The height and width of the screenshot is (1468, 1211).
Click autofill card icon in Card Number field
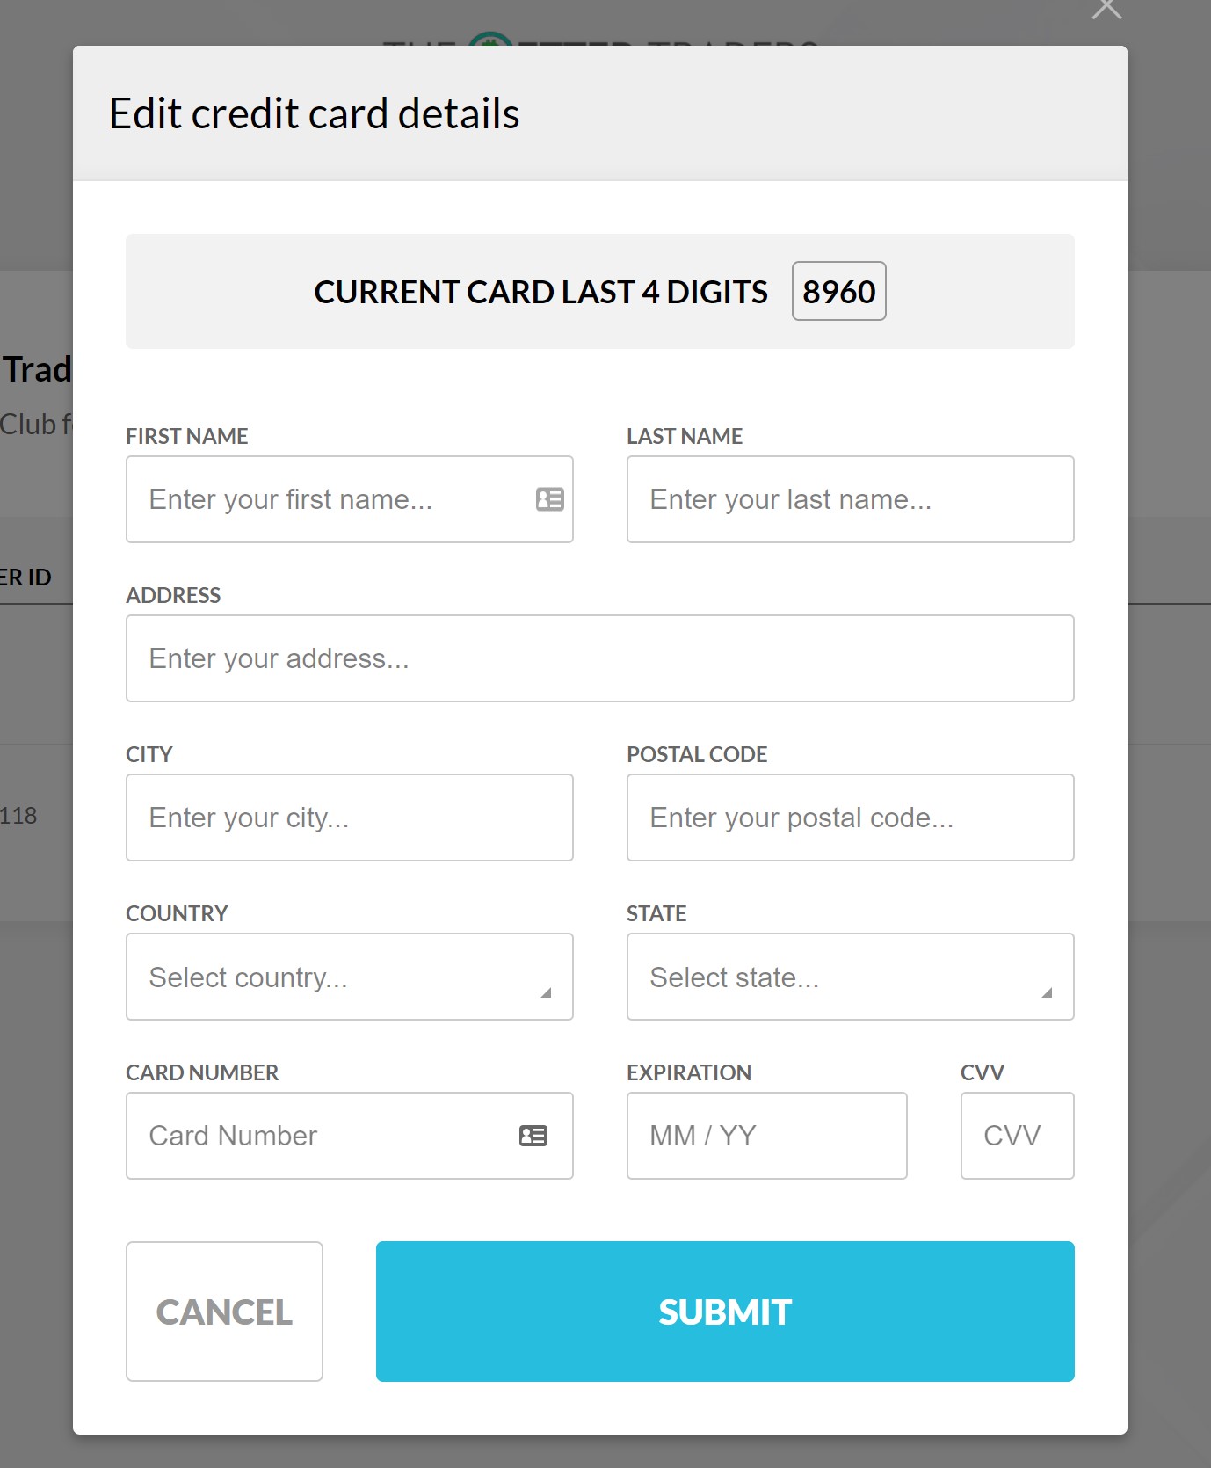coord(533,1136)
